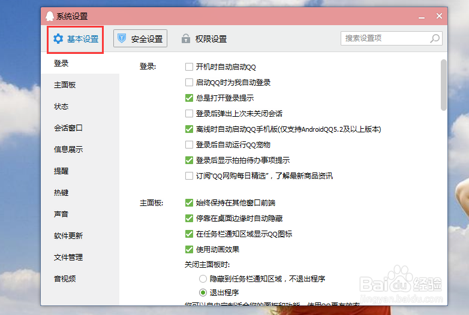
Task: Click the lock icon for 权限设置
Action: 186,38
